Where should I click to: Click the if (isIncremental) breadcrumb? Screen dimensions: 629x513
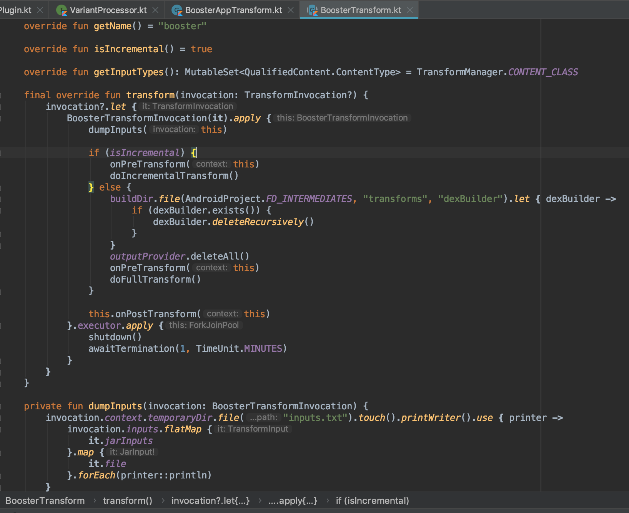pos(372,501)
